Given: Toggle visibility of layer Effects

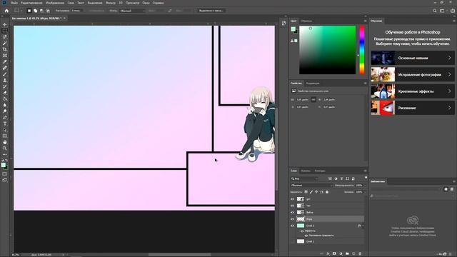Looking at the screenshot, I should 302,231.
